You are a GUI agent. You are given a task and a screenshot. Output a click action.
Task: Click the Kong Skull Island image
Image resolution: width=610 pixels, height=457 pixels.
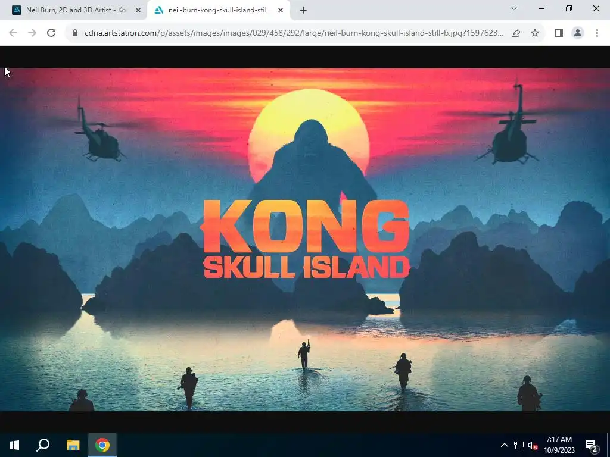305,240
